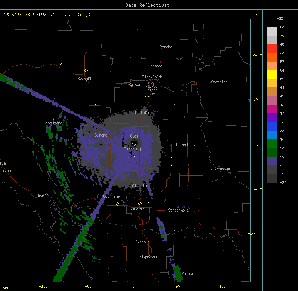Click the Vulcan label
Image resolution: width=298 pixels, height=291 pixels.
(x=188, y=274)
